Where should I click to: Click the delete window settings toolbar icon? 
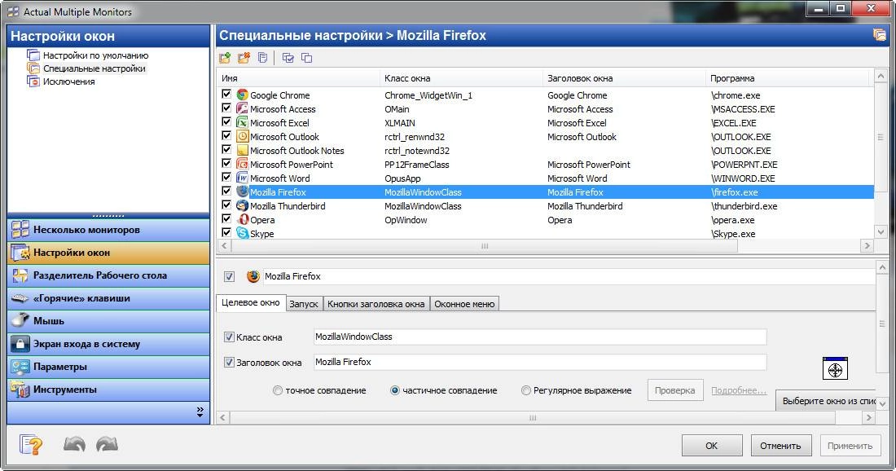click(x=244, y=58)
